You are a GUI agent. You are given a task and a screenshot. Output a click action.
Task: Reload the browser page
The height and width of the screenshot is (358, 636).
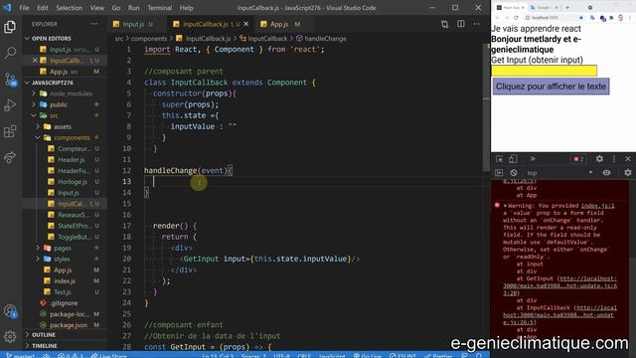pos(516,18)
